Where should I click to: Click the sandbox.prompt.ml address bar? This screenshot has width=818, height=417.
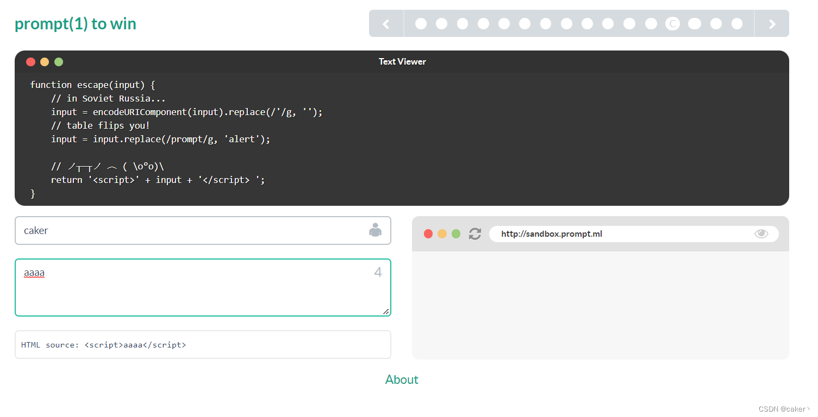634,234
